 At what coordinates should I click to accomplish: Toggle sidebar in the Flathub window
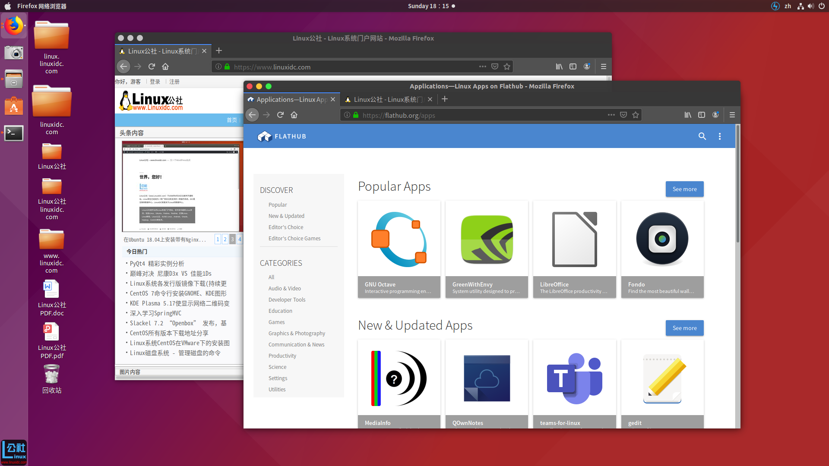coord(702,115)
